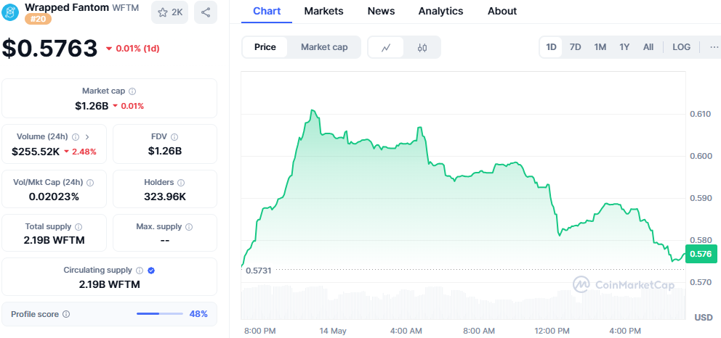721x338 pixels.
Task: Click the 12:00 PM time axis label
Action: 551,331
